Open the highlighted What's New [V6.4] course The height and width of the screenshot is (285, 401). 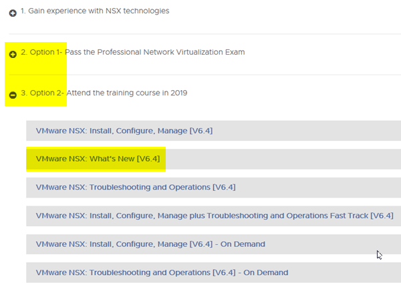click(x=98, y=159)
